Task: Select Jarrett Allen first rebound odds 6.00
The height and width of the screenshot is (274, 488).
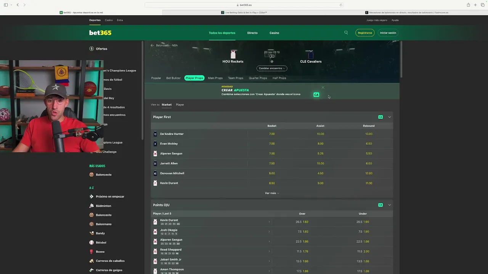Action: click(x=369, y=164)
